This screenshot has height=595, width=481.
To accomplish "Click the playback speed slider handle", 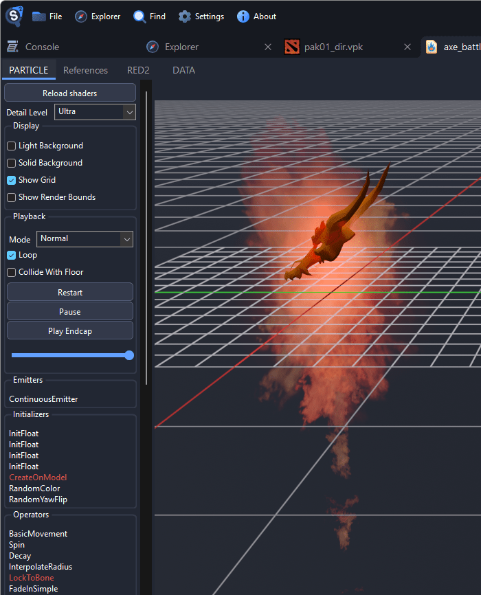I will click(129, 355).
